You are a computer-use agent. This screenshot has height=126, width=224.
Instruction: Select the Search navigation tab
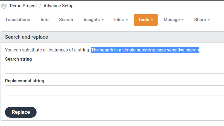[x=66, y=19]
